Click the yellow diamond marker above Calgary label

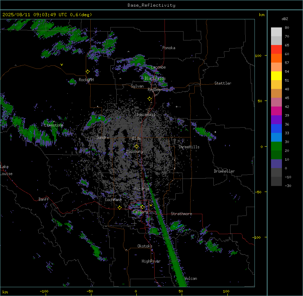click(x=142, y=207)
